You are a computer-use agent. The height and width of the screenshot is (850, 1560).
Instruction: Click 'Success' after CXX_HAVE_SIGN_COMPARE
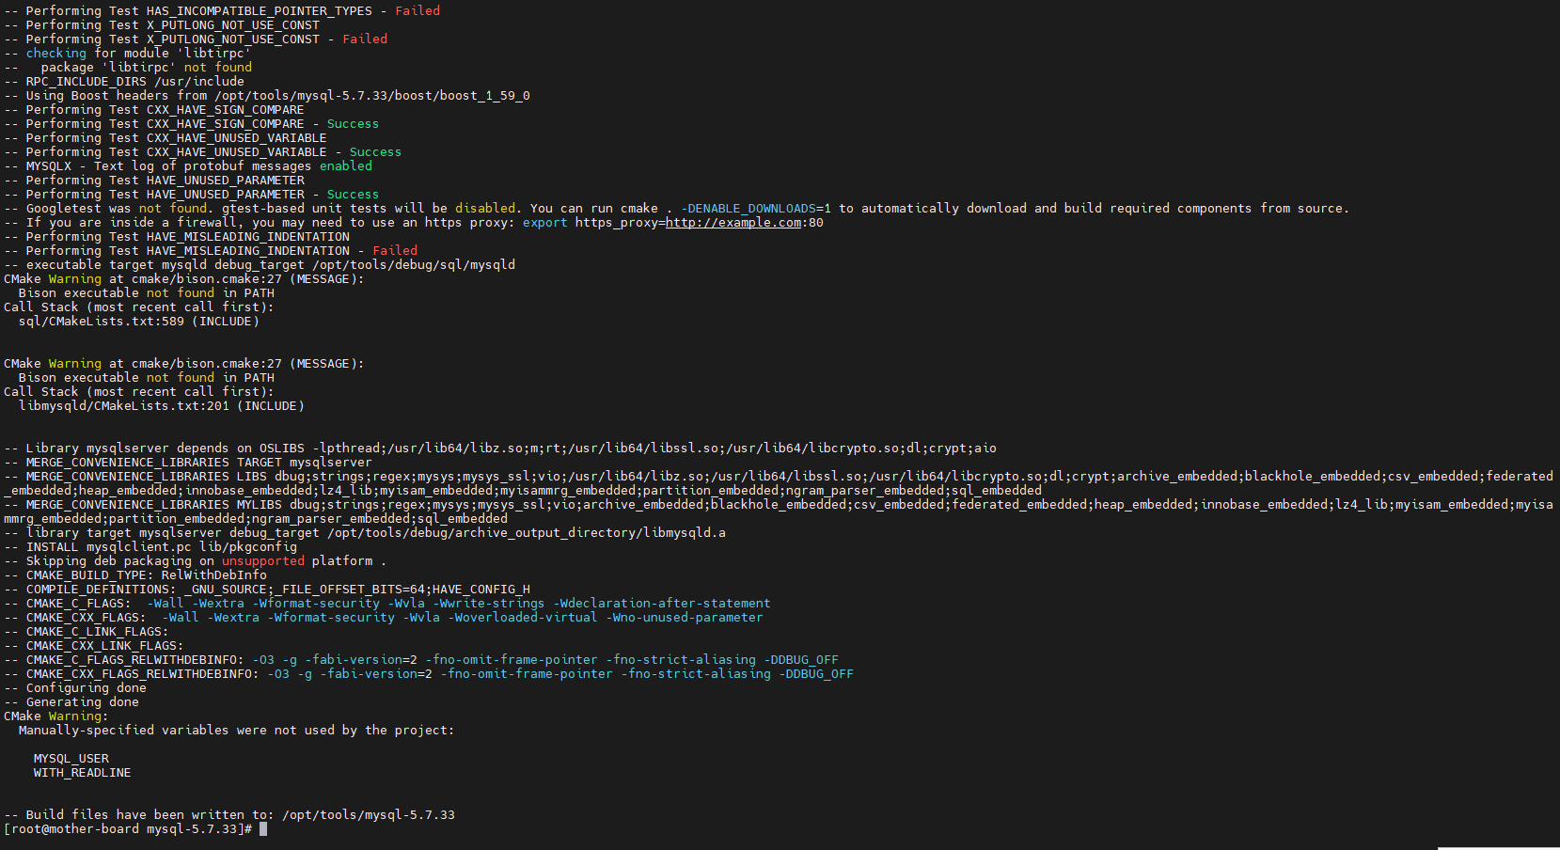point(353,124)
